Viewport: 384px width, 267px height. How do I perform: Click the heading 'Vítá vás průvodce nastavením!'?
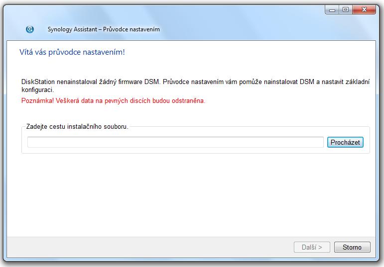tap(72, 52)
